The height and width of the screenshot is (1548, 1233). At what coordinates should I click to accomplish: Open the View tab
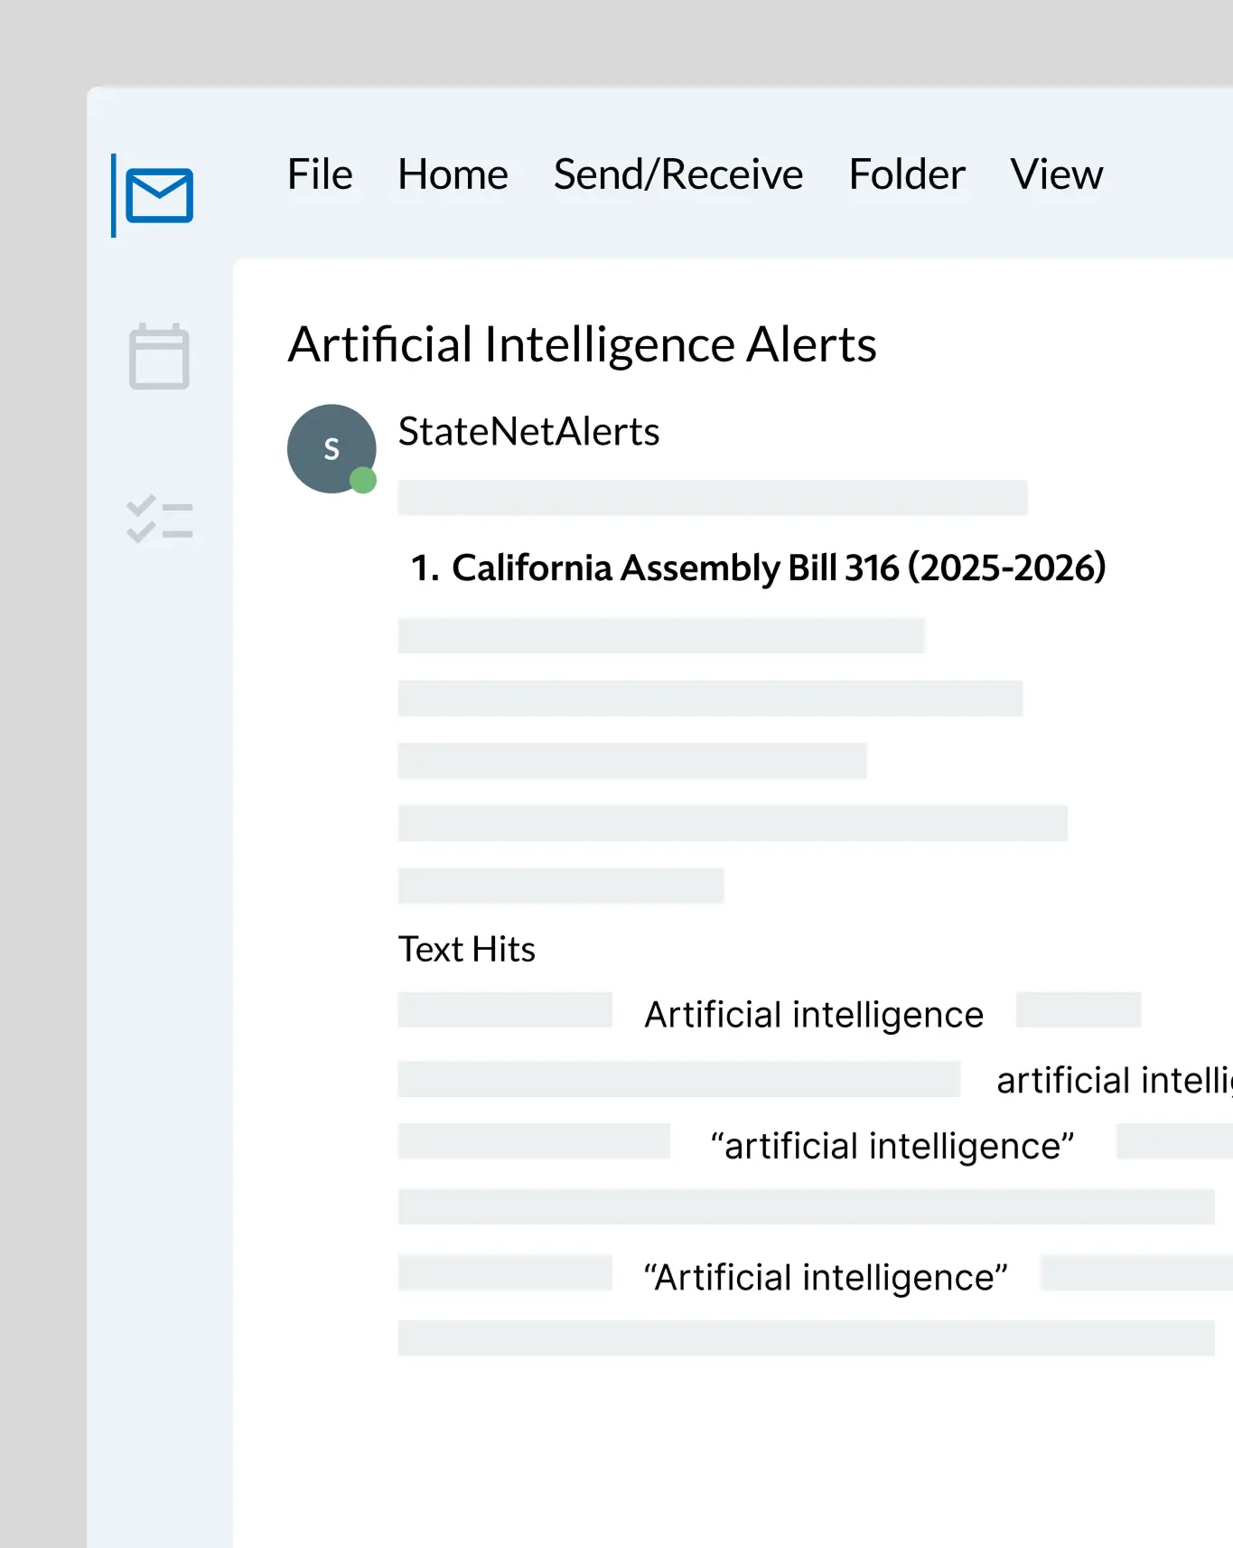(x=1056, y=174)
